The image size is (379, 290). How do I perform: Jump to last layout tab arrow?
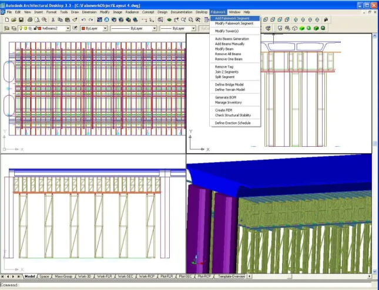tap(19, 276)
